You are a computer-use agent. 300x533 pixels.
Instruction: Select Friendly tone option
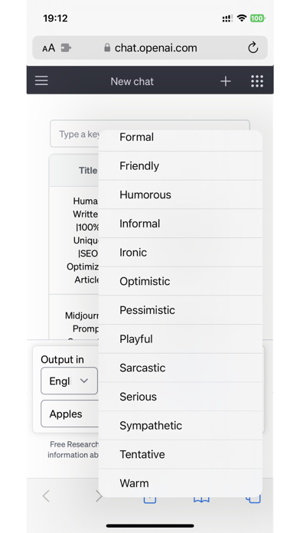coord(181,166)
